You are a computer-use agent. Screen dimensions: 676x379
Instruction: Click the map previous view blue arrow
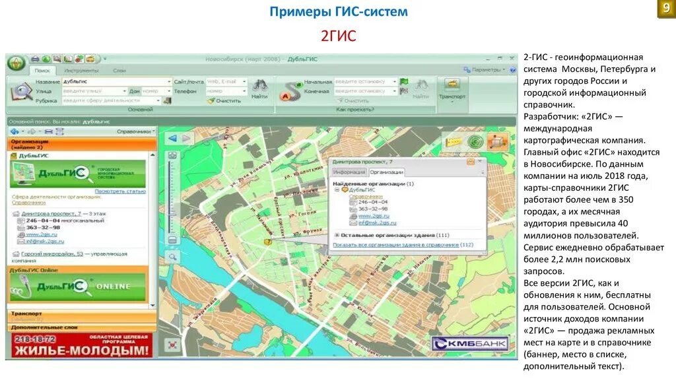[172, 138]
